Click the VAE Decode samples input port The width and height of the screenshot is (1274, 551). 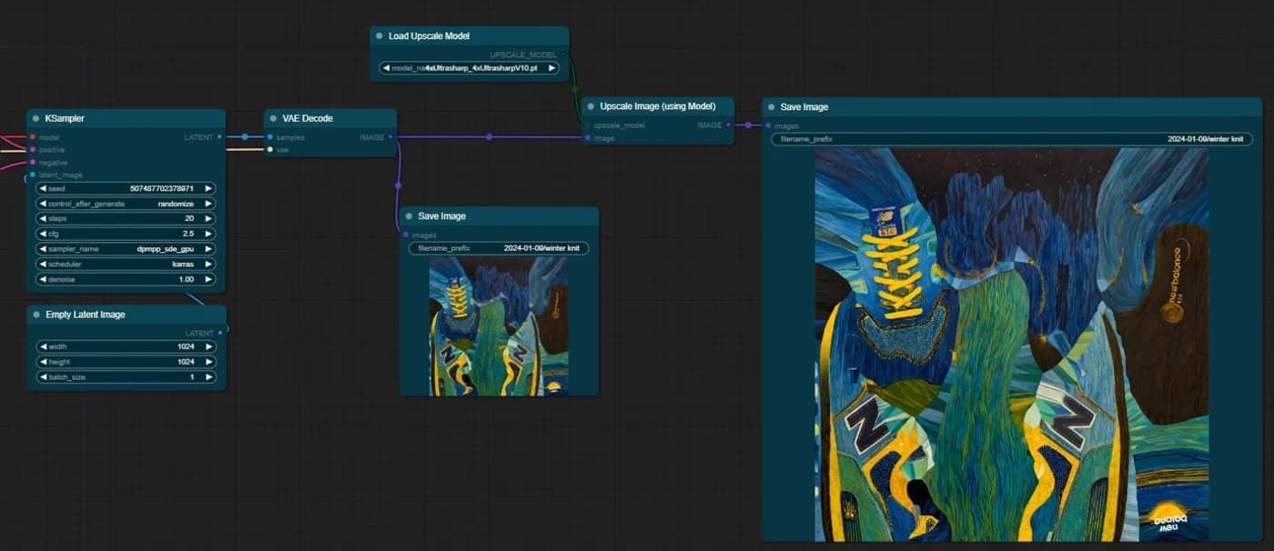(269, 137)
